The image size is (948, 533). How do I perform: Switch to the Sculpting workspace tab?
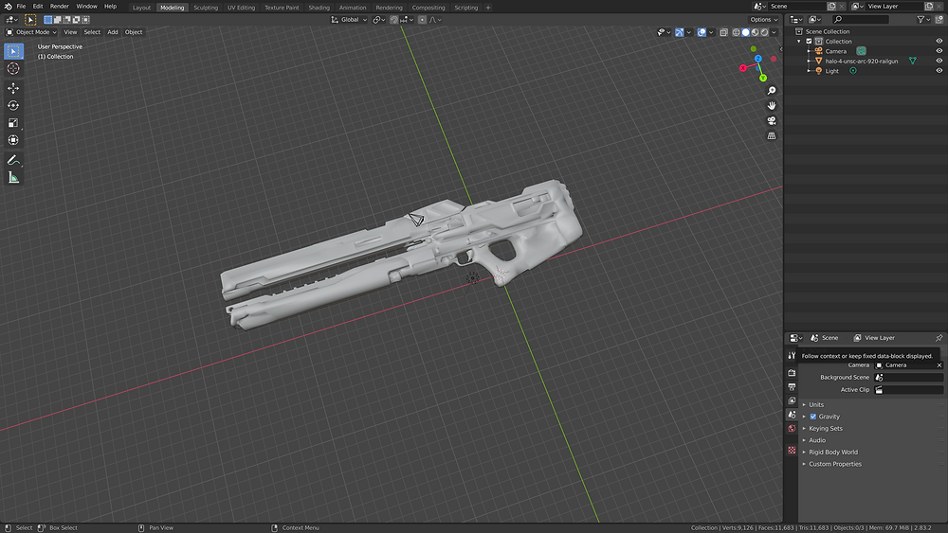[x=206, y=8]
